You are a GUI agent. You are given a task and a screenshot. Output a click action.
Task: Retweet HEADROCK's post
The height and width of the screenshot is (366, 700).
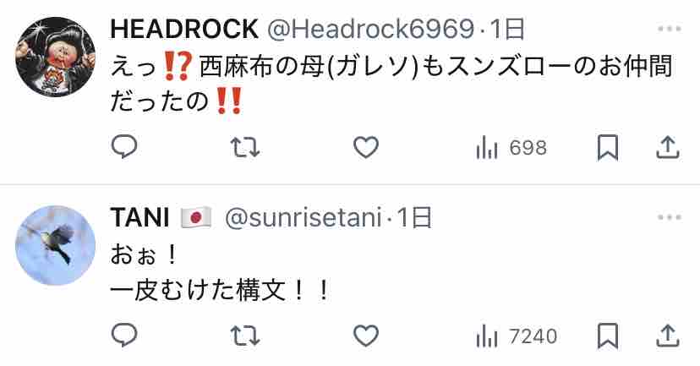(x=245, y=147)
